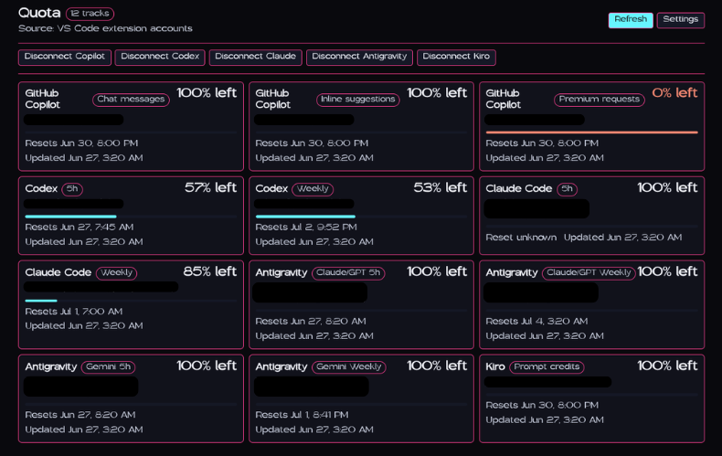This screenshot has width=722, height=456.
Task: Click the '53% left' text
Action: [x=441, y=188]
